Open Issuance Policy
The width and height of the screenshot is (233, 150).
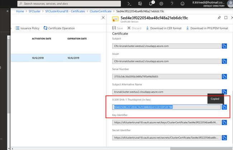point(28,28)
